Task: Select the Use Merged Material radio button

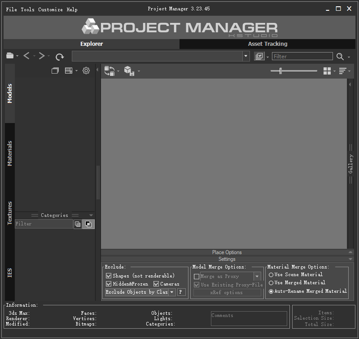Action: 271,283
